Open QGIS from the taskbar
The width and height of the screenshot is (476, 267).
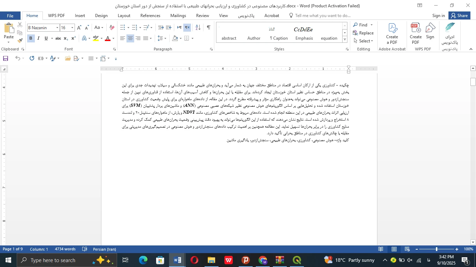[297, 260]
